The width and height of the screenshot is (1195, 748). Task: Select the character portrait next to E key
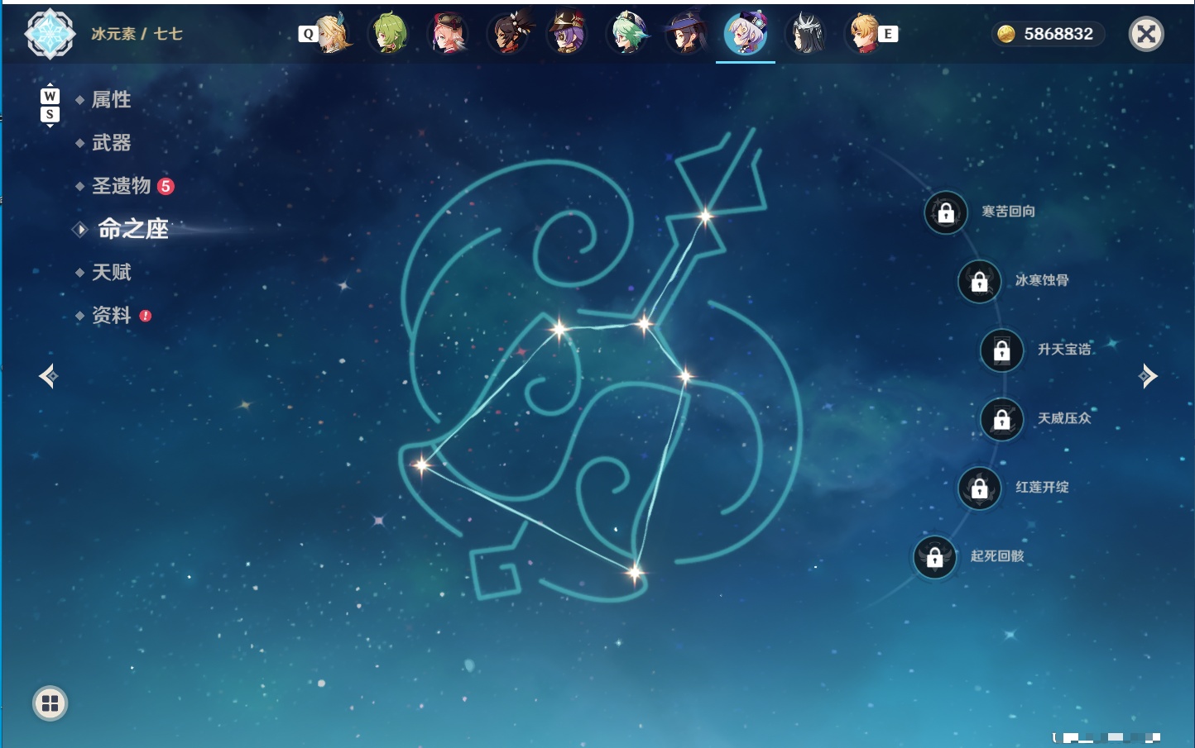tap(864, 34)
